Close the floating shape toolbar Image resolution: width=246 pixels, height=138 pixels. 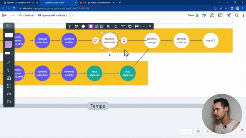click(x=150, y=26)
